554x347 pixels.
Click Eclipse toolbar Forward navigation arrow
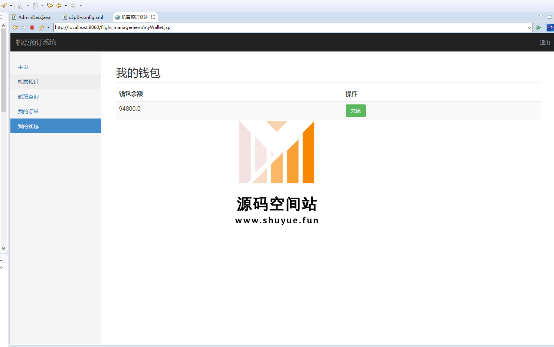pos(73,6)
